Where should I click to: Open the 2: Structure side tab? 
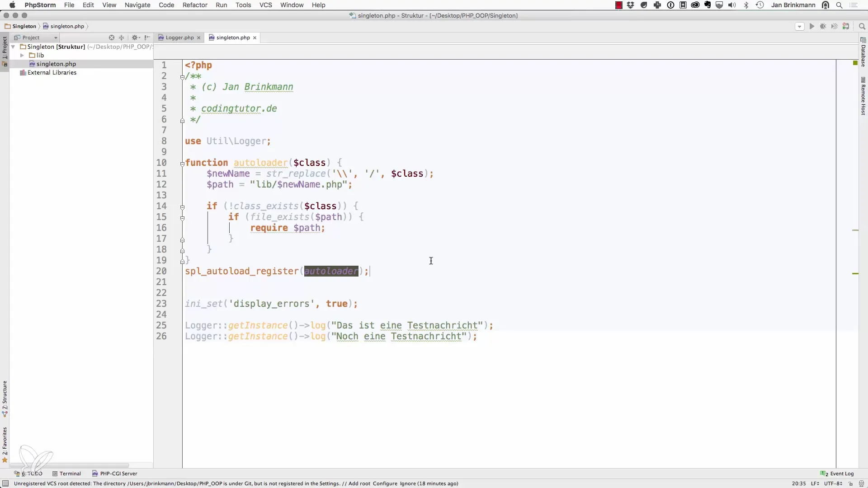click(x=5, y=399)
